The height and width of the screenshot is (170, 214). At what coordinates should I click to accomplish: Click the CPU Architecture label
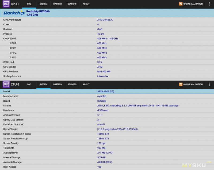[12, 20]
